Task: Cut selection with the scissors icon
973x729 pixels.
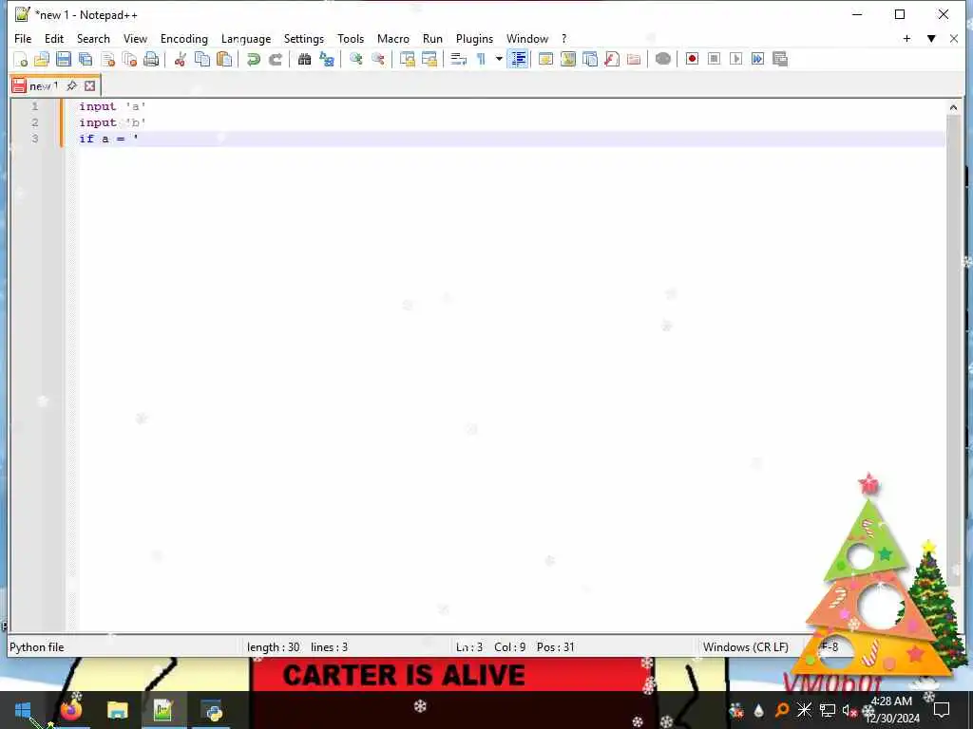Action: point(180,59)
